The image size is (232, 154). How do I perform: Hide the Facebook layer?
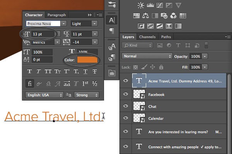(126, 94)
